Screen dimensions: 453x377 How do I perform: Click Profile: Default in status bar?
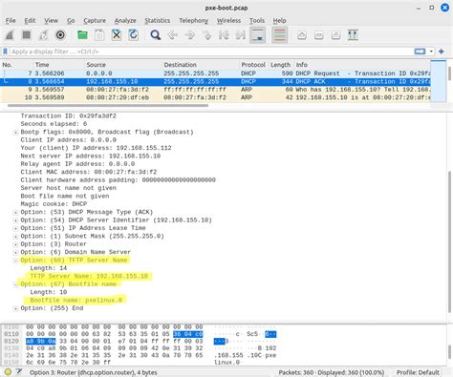tap(418, 372)
